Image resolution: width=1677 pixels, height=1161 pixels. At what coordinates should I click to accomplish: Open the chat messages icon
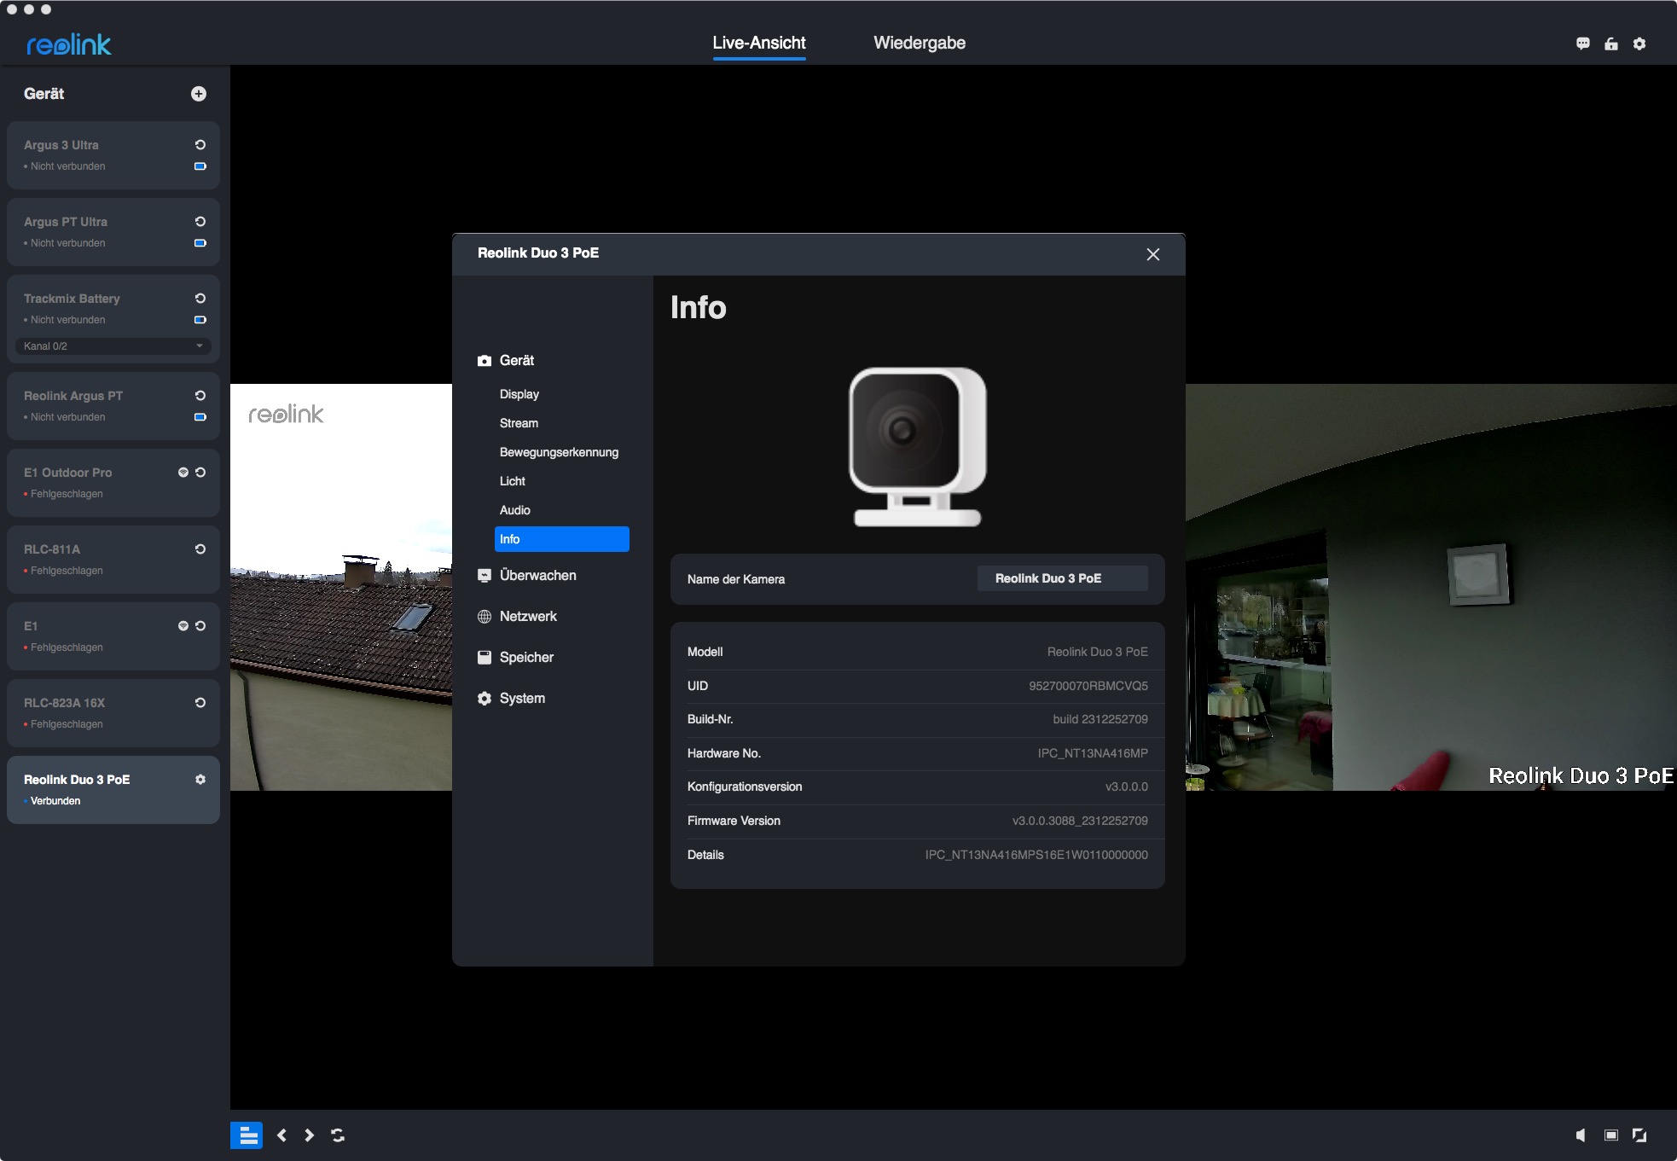point(1583,44)
